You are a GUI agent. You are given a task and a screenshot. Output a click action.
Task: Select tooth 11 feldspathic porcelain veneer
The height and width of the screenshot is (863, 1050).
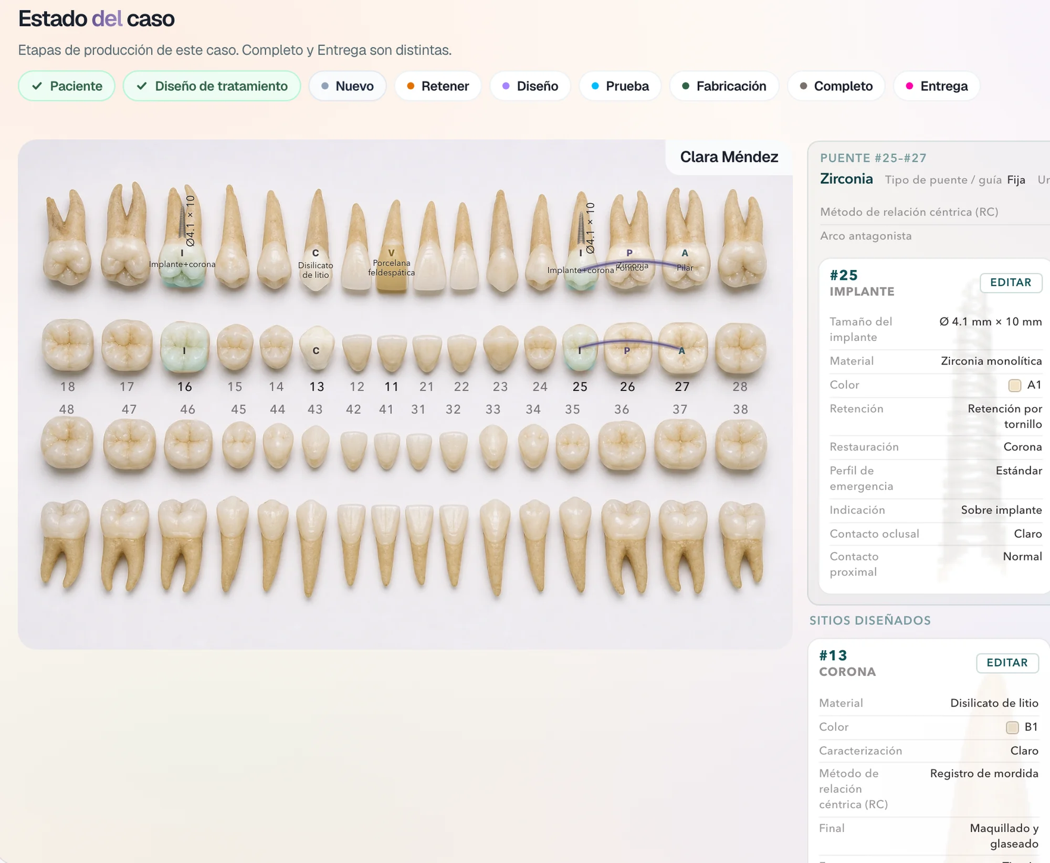[392, 246]
